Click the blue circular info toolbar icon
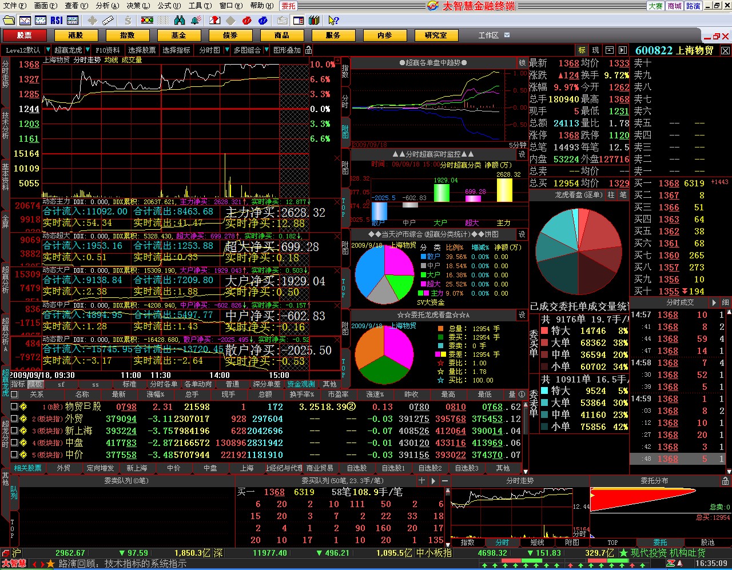Screen dimensions: 732x570 (x=262, y=21)
